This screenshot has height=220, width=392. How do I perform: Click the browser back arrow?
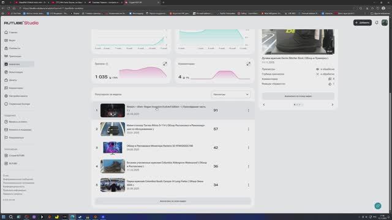[x=3, y=8]
